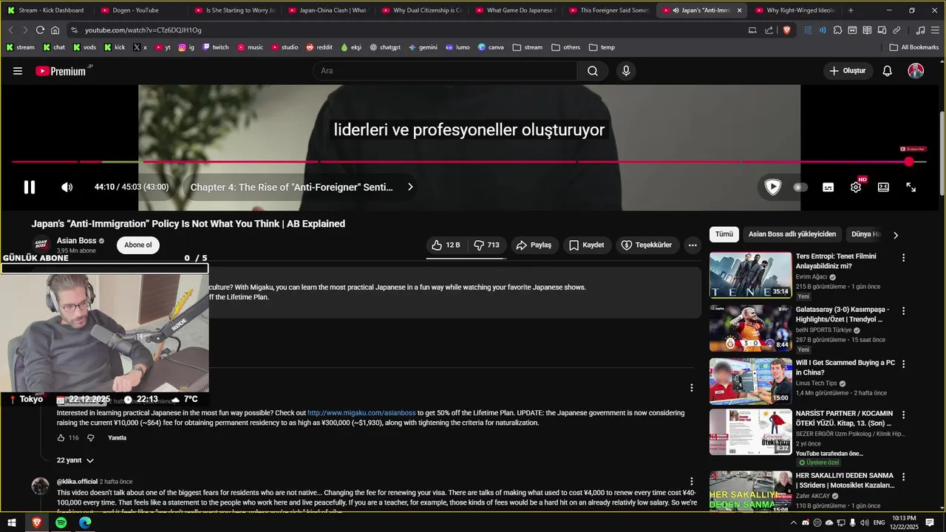Open options for Galatasaray Kasımpaşa video
Image resolution: width=946 pixels, height=532 pixels.
pos(903,311)
